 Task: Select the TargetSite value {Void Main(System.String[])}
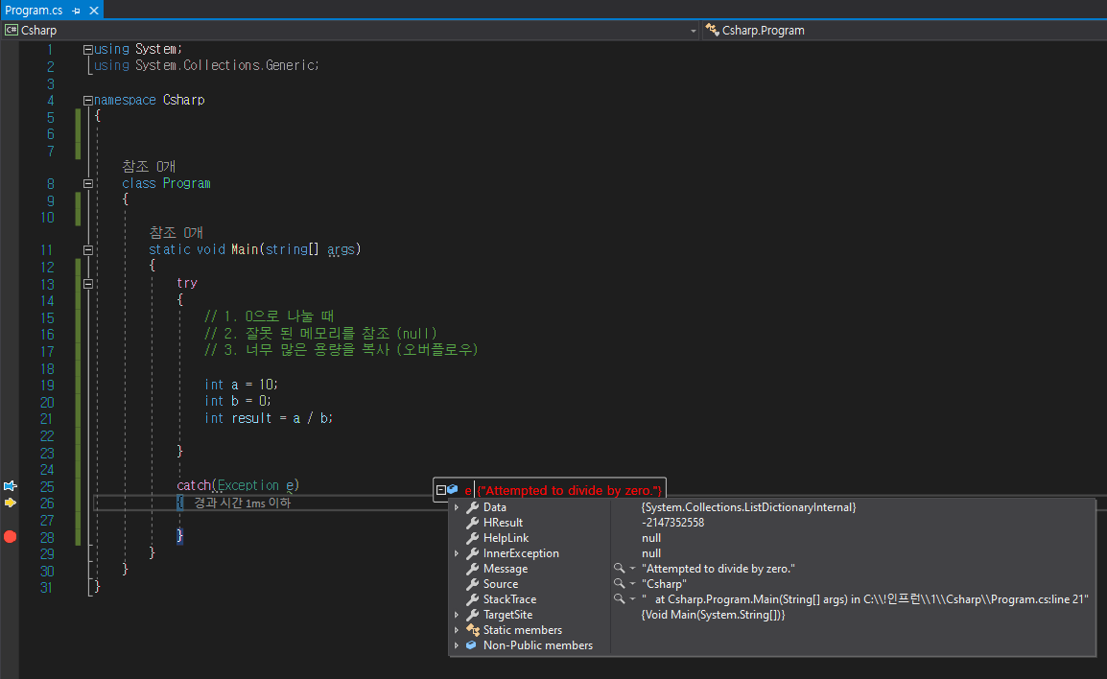(x=713, y=615)
